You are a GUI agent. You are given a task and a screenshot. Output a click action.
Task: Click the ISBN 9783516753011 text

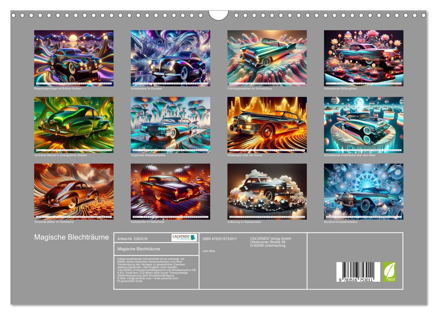[220, 239]
